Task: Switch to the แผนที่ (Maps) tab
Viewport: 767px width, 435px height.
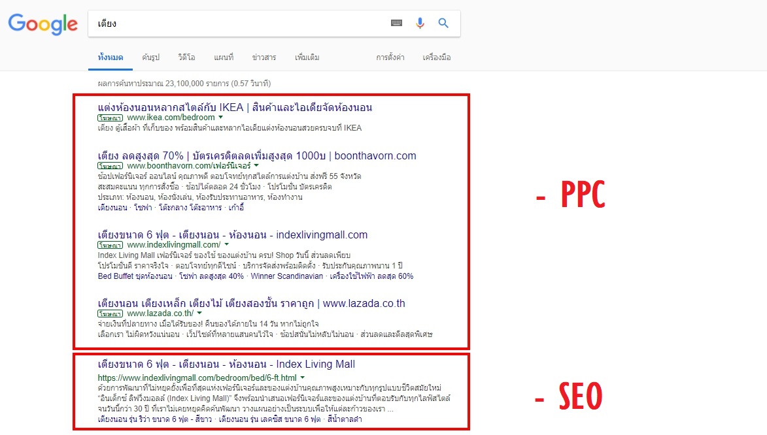Action: tap(224, 57)
